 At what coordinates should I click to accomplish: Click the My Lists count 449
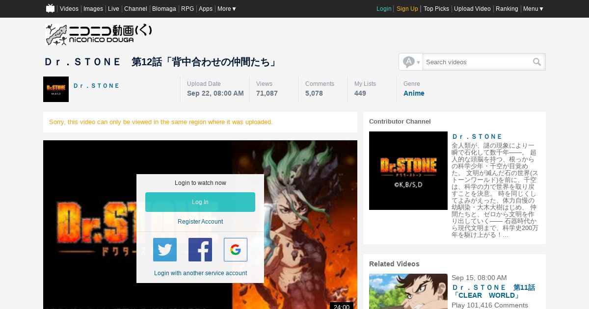(x=360, y=93)
